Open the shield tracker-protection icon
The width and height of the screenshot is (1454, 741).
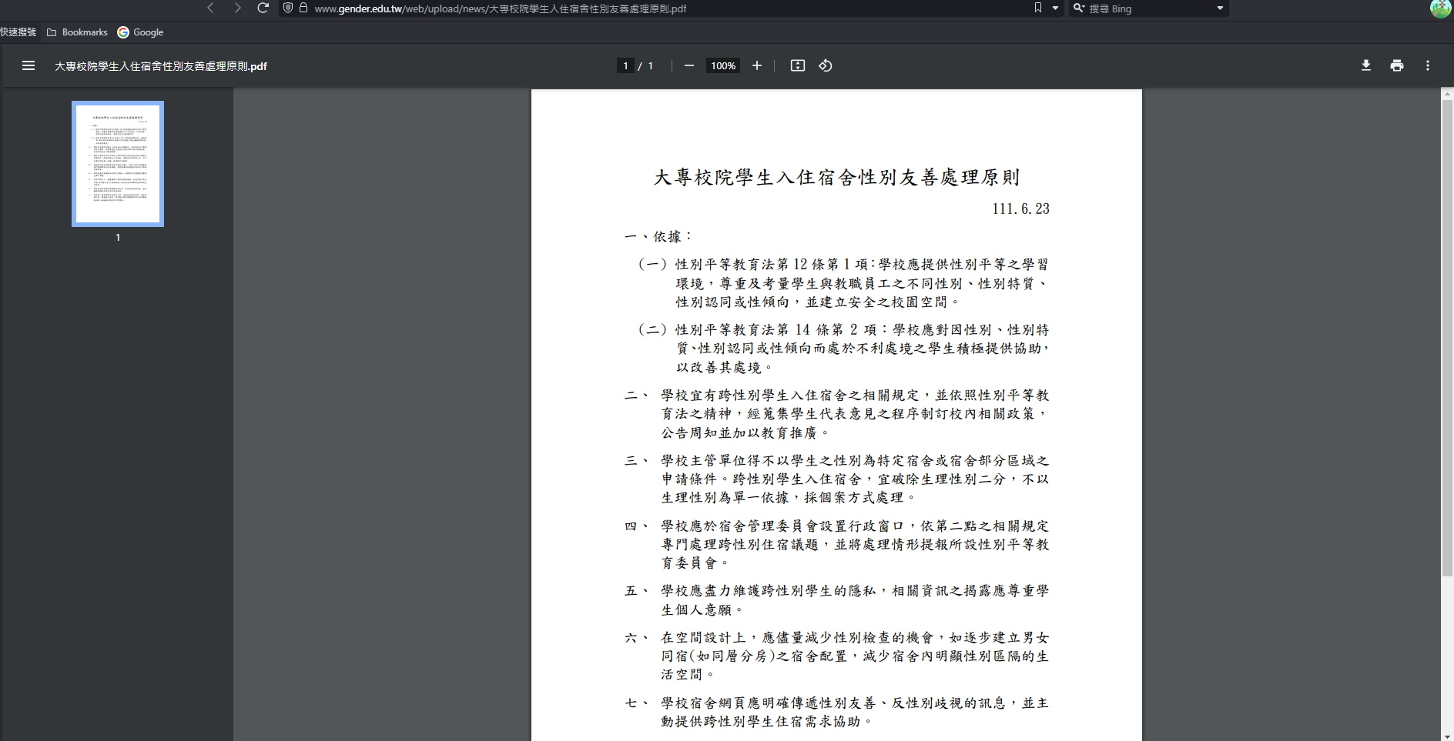(x=288, y=8)
